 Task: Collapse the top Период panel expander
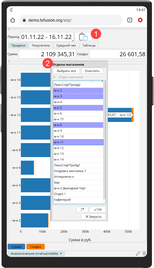pyautogui.click(x=9, y=29)
